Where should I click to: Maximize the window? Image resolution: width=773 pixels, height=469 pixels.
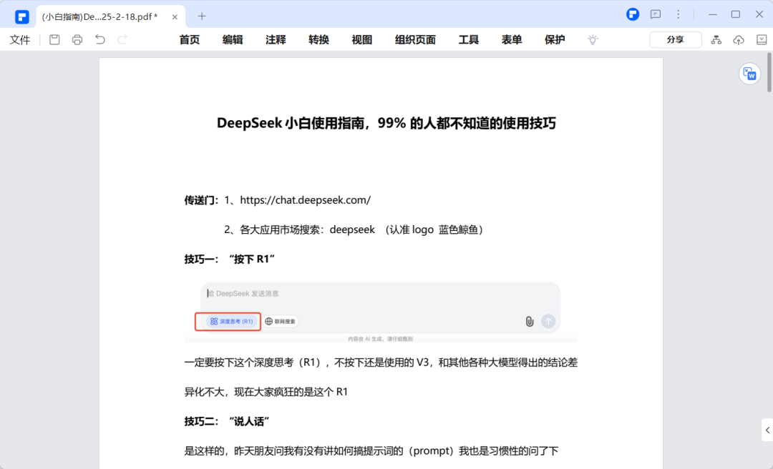click(736, 14)
